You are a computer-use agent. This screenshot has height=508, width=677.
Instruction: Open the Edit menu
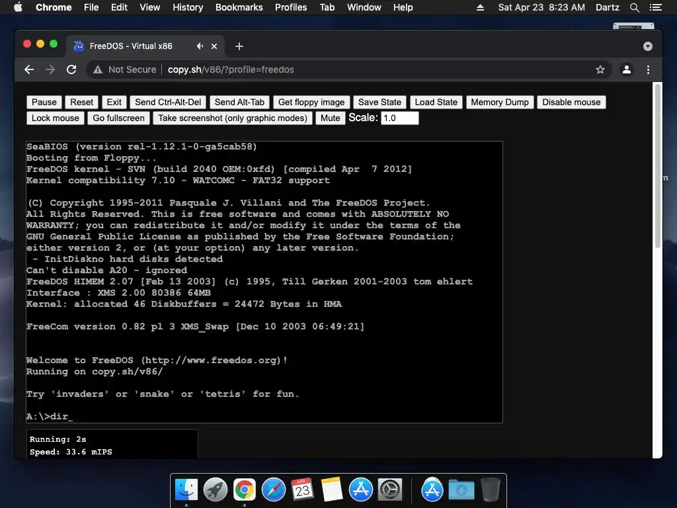(x=119, y=7)
